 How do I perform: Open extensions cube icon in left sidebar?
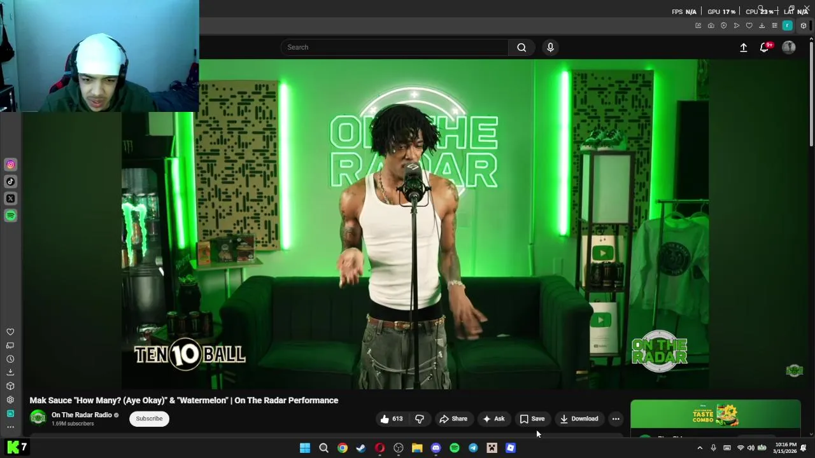point(10,386)
